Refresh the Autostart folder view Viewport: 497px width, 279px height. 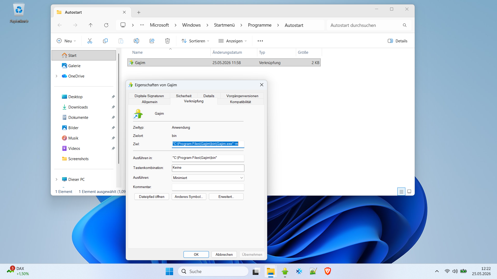106,25
